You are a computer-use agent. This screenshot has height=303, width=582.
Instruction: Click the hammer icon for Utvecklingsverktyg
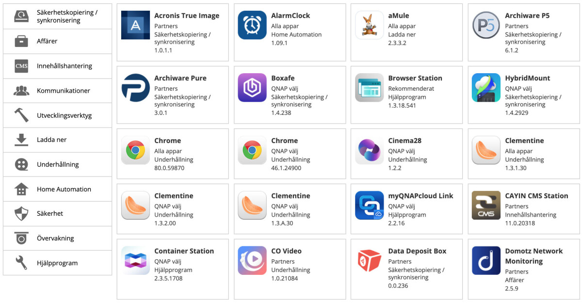(21, 115)
